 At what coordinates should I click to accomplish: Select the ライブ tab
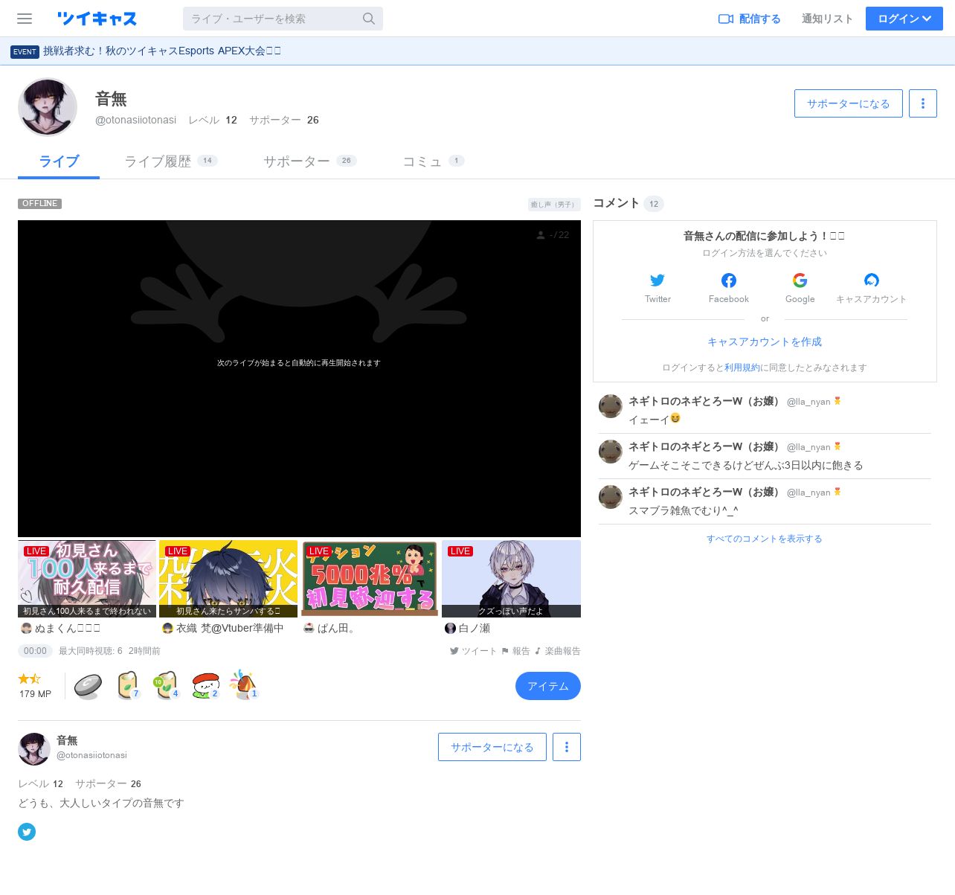click(x=59, y=161)
